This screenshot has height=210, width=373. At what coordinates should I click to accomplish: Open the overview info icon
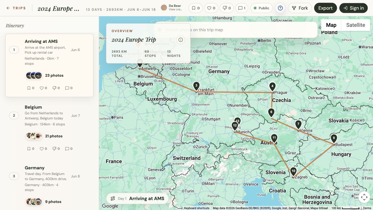181,40
